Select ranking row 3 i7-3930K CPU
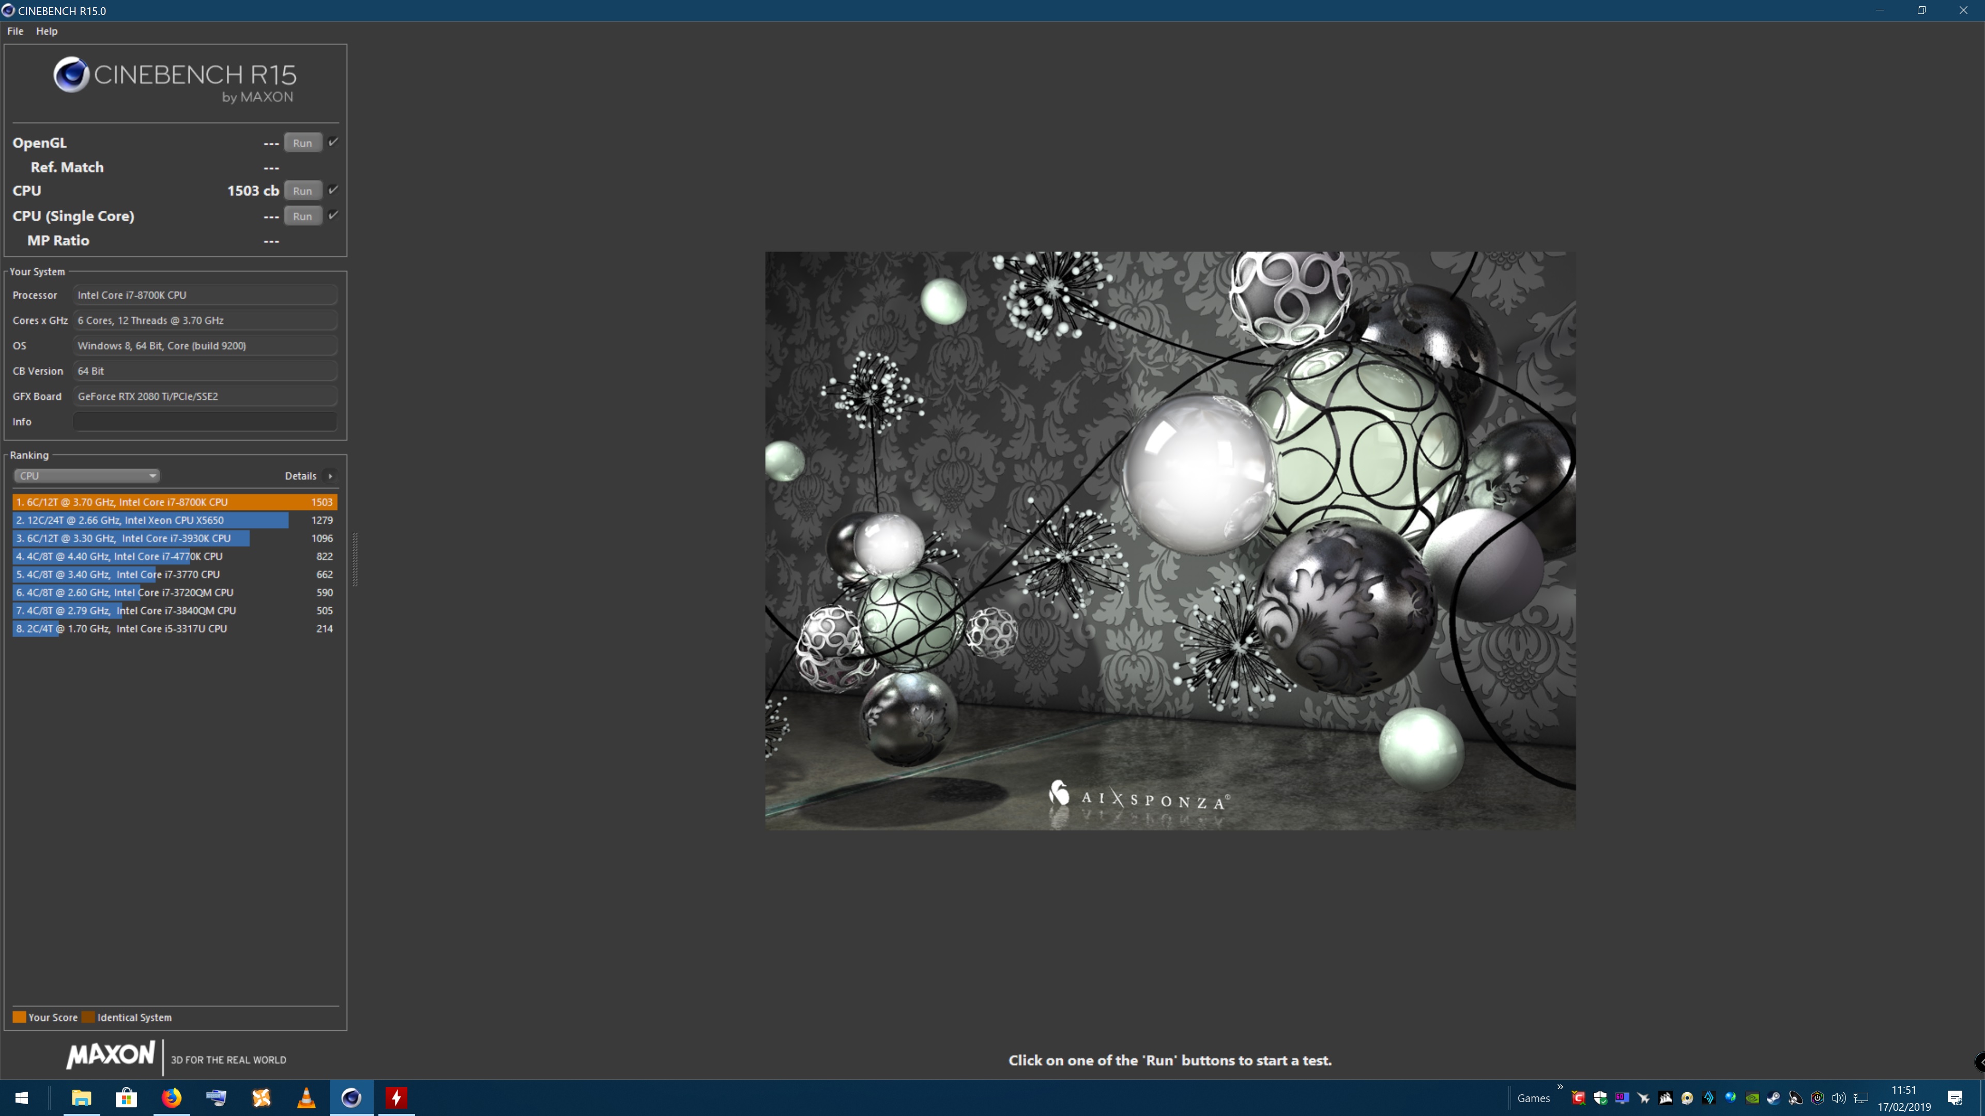 (175, 538)
